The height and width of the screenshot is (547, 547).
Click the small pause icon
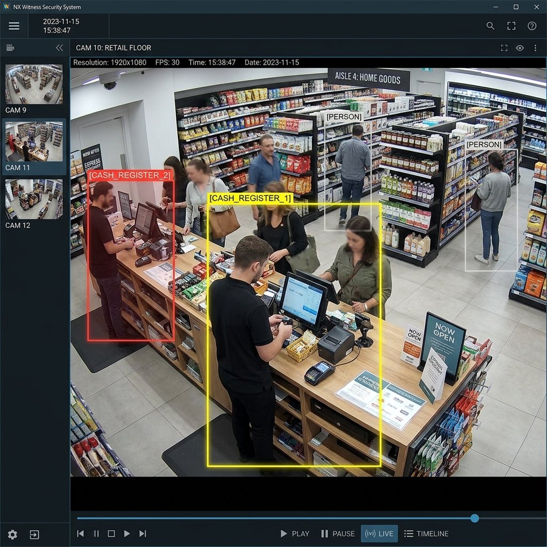pyautogui.click(x=96, y=534)
